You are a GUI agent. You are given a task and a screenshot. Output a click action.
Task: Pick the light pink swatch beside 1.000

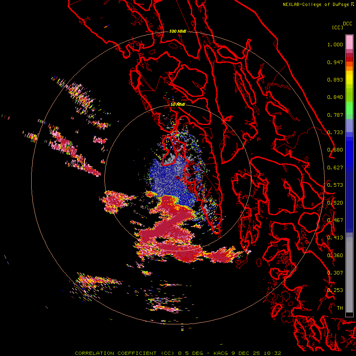[349, 42]
